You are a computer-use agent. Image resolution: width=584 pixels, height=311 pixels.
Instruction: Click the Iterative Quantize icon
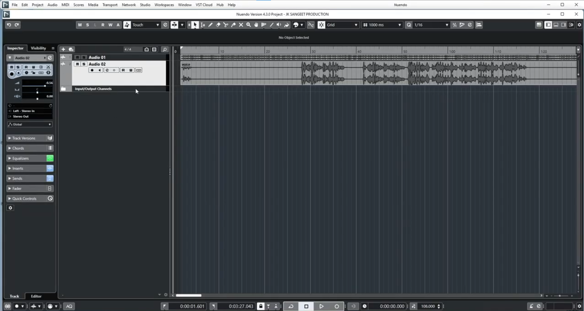point(454,25)
